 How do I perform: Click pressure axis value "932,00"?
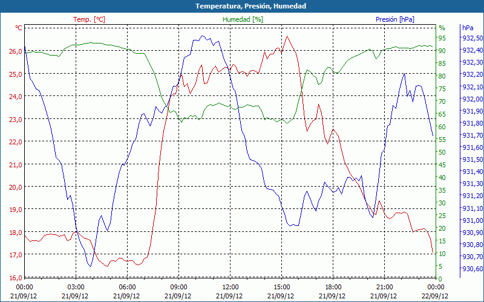pyautogui.click(x=471, y=99)
